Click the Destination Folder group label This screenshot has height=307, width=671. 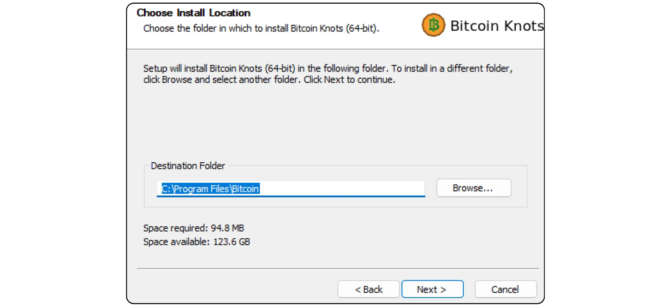pyautogui.click(x=188, y=166)
